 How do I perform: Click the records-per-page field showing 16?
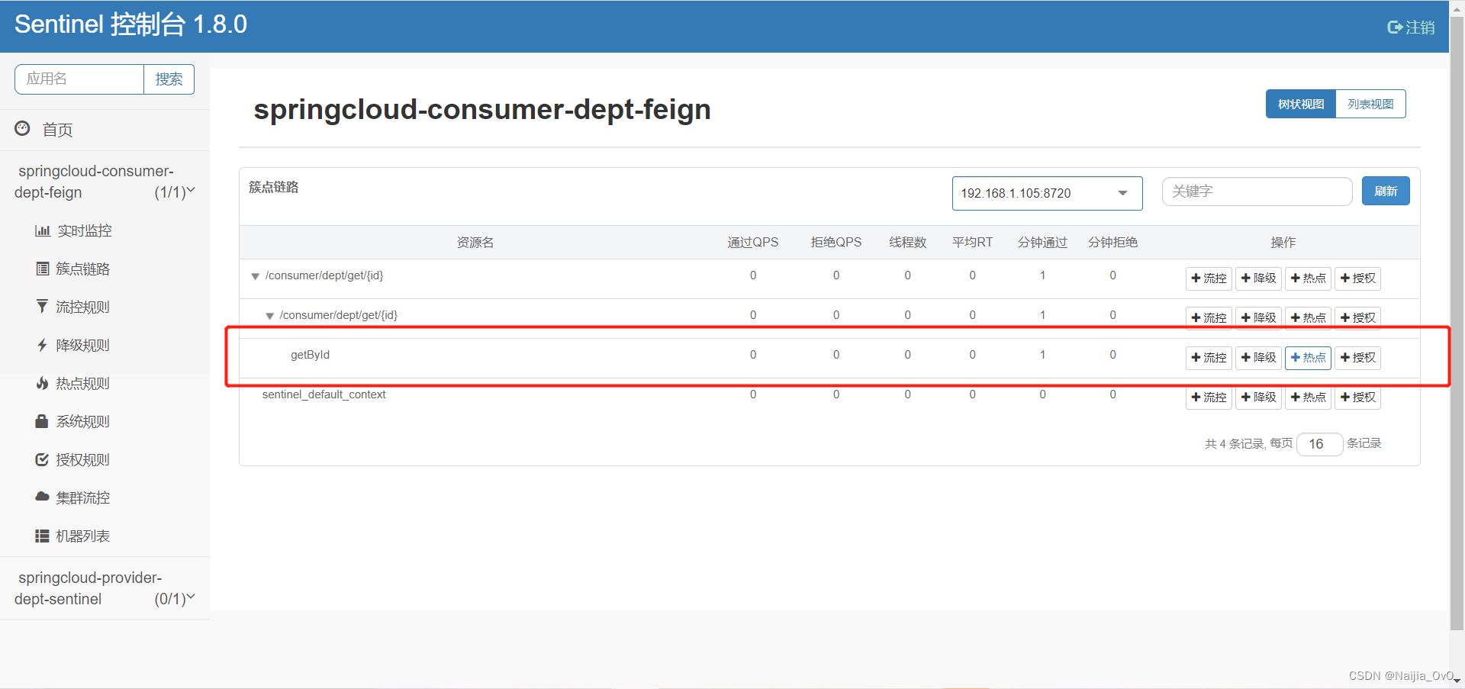[1319, 444]
